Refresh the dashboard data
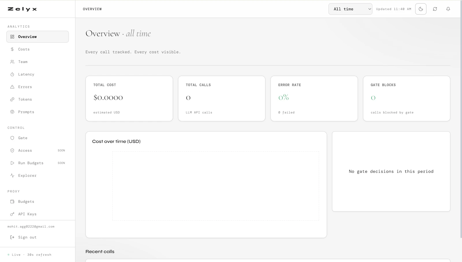462x262 pixels. click(435, 9)
